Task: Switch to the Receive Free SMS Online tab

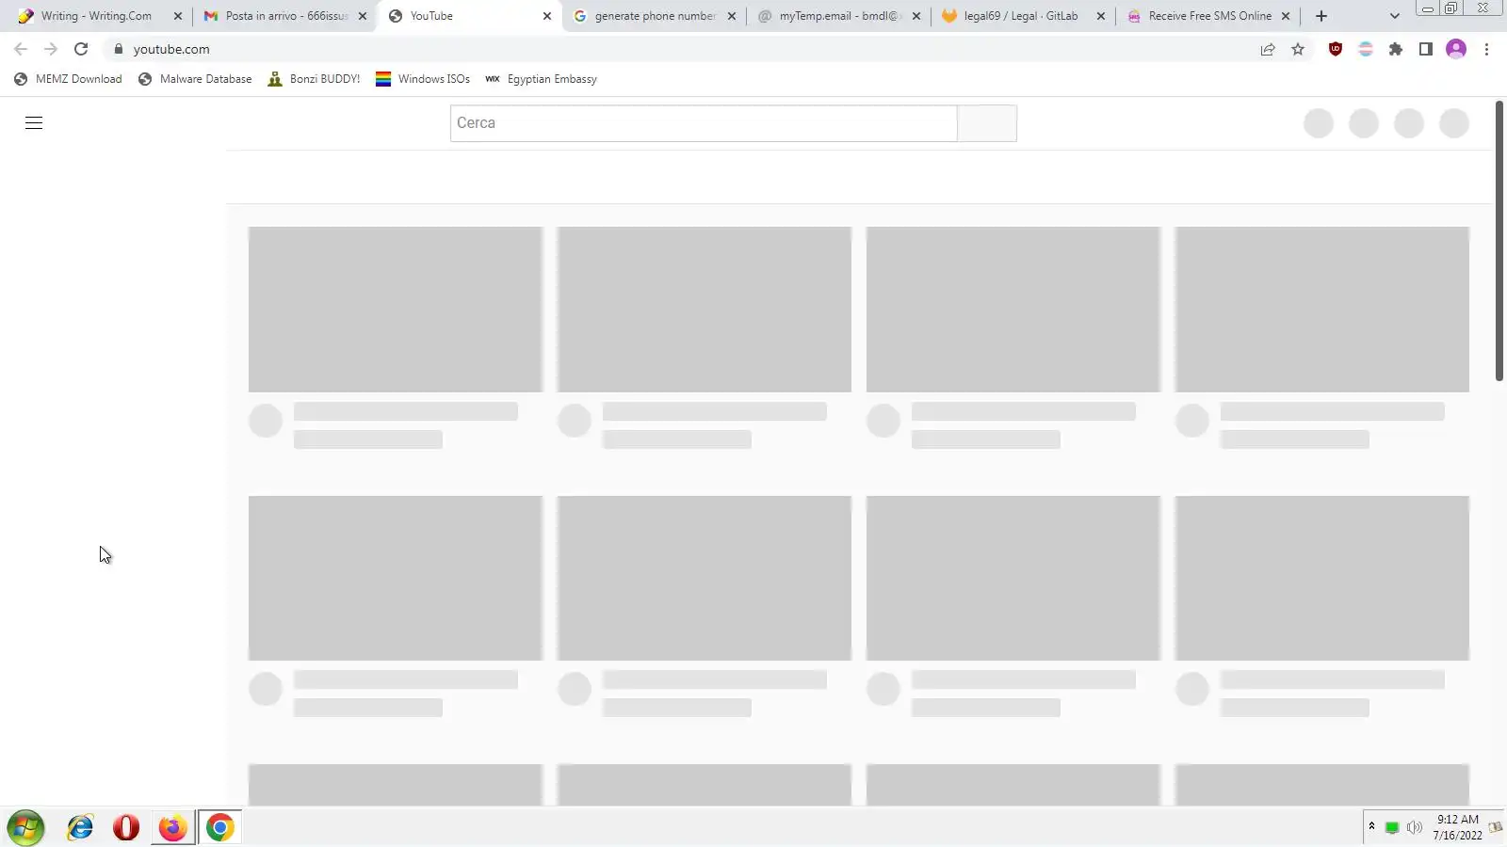Action: click(1209, 16)
